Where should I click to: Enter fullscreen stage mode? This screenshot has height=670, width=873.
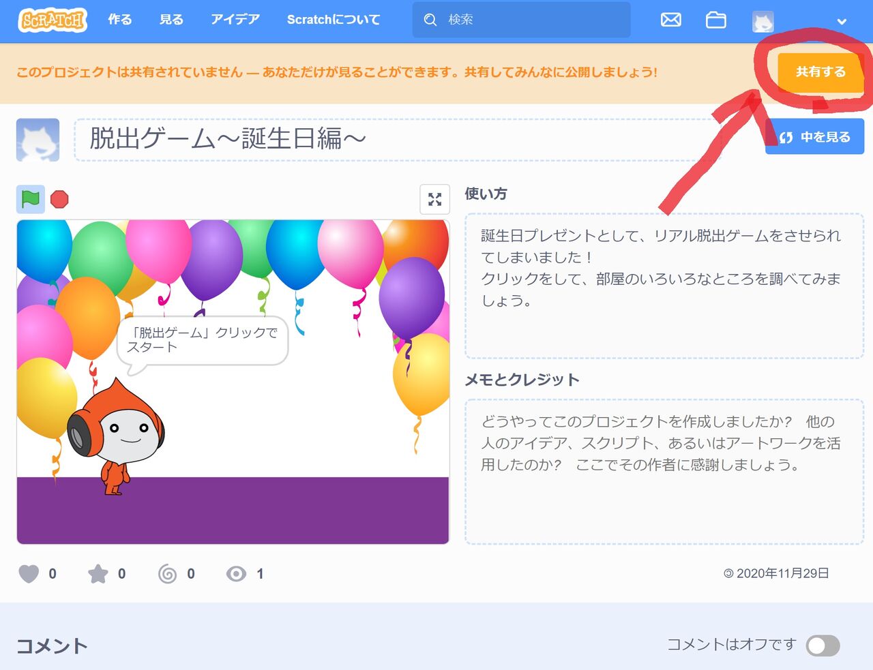click(434, 199)
